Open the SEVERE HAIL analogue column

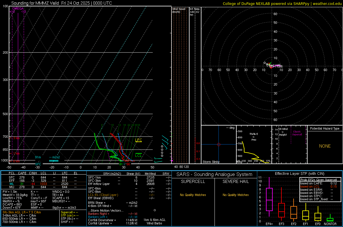236,181
